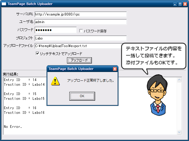The height and width of the screenshot is (141, 189).
Task: Click the results scrollbar down arrow
Action: 179,132
